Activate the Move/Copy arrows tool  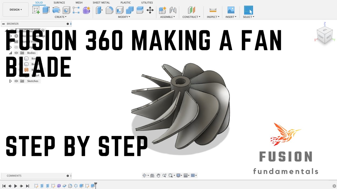click(150, 10)
